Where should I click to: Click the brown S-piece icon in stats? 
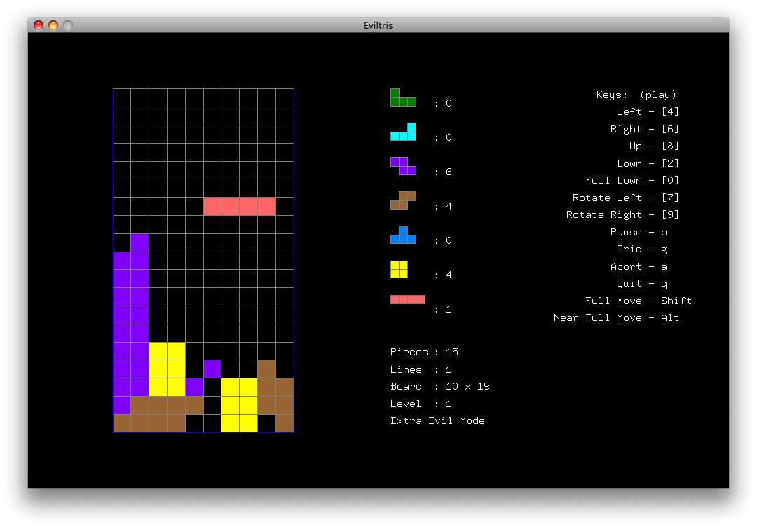point(403,200)
